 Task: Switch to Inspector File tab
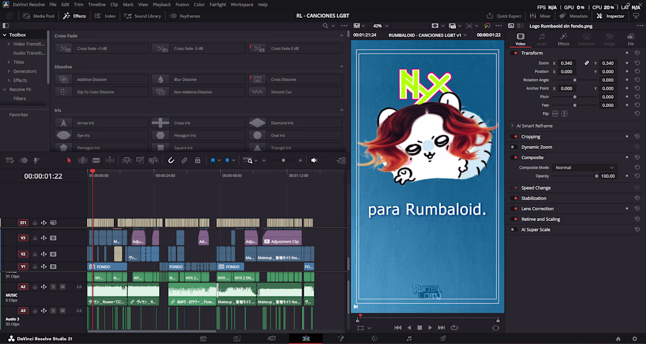click(x=630, y=39)
